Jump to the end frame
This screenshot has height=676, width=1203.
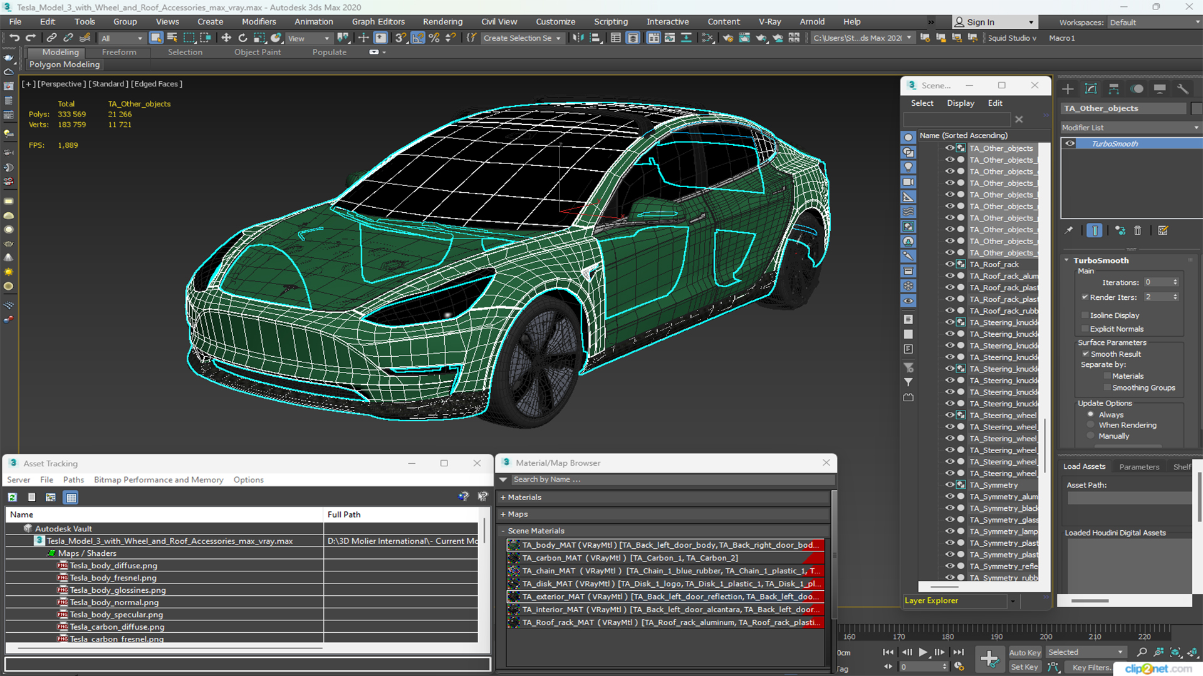(959, 652)
